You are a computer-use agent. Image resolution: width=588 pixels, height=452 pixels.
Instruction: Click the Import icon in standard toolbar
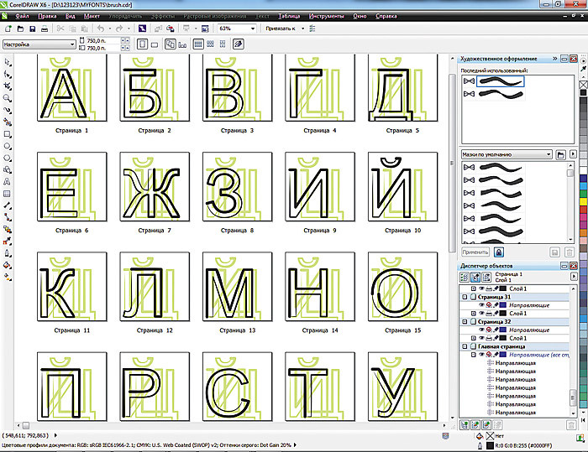[158, 29]
